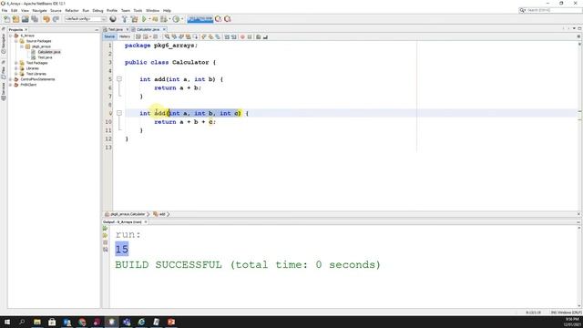Click the New Project toolbar icon
The image size is (583, 328).
pyautogui.click(x=16, y=19)
